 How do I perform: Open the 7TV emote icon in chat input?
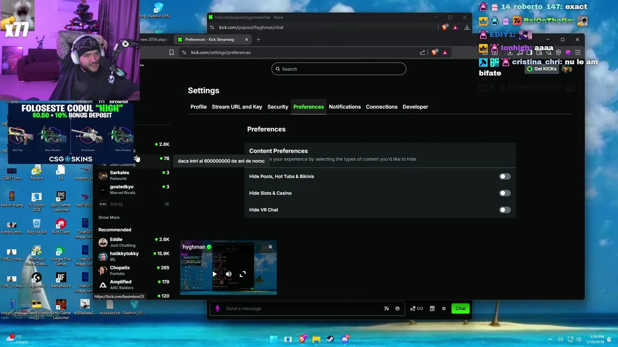(x=386, y=309)
